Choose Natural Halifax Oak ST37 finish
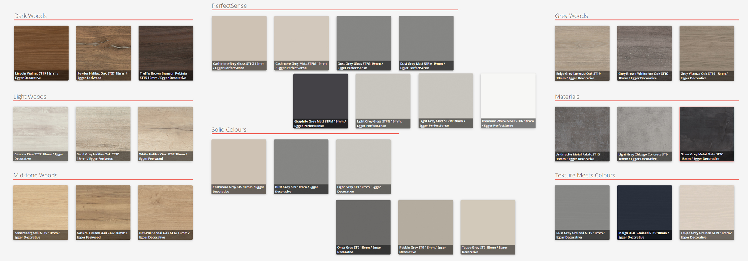The image size is (748, 261). coord(103,213)
